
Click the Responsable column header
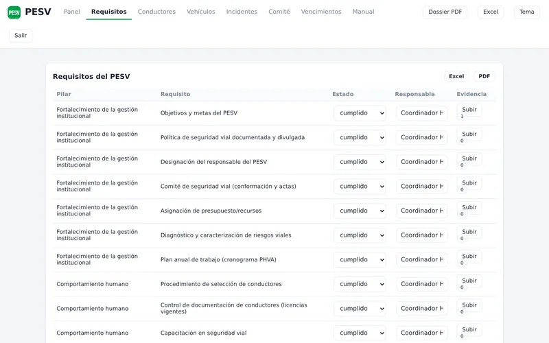(414, 94)
